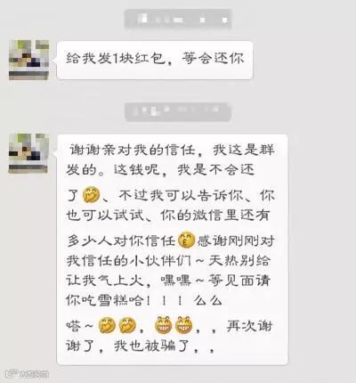Click the line 也可以试试、你的微信里还有
Screen dimensions: 356x383
point(167,216)
